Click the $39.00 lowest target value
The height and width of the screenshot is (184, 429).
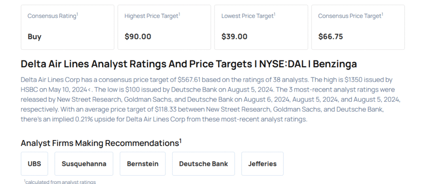tap(235, 36)
